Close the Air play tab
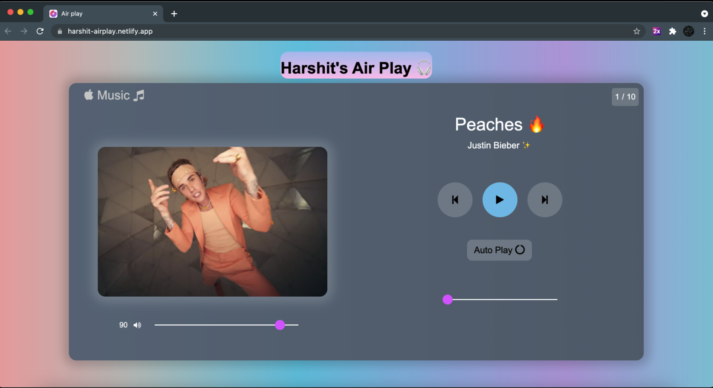Image resolution: width=713 pixels, height=388 pixels. 155,14
